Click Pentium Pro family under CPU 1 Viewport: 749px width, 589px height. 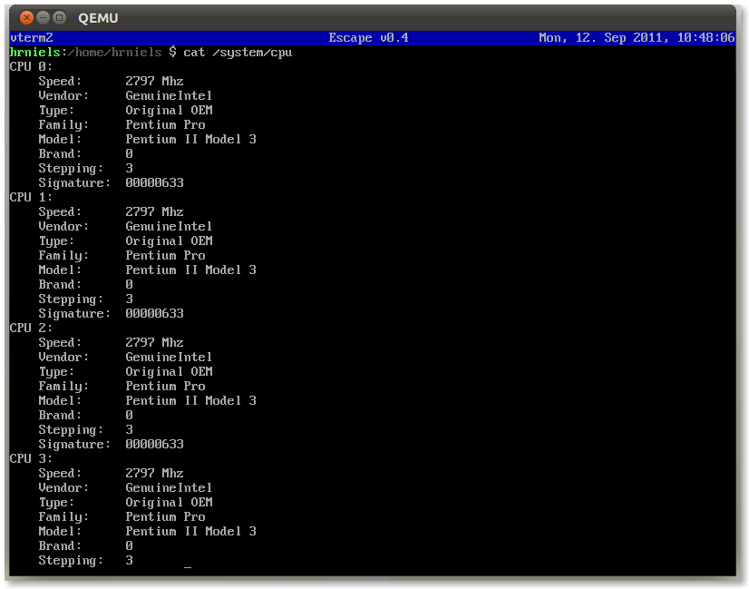pyautogui.click(x=165, y=255)
